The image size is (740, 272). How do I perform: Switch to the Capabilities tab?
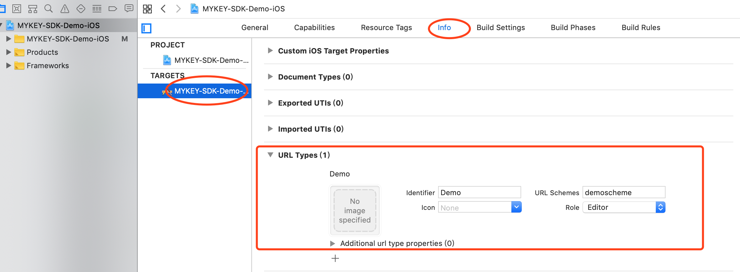314,28
